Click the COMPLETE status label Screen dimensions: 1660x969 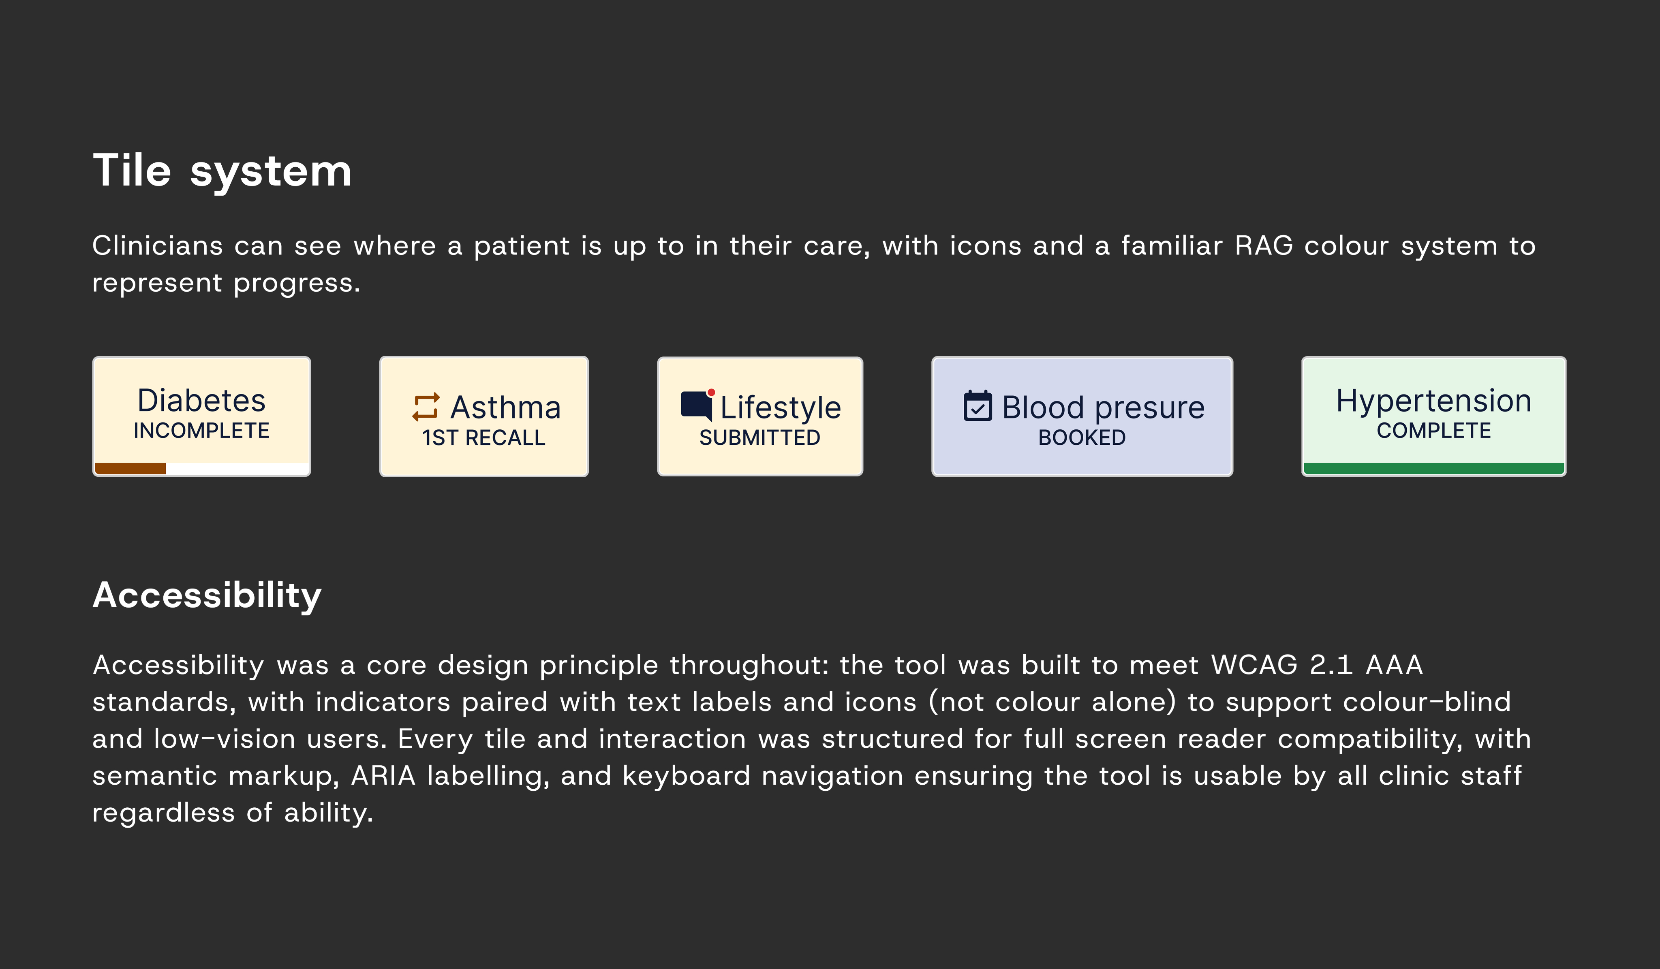point(1433,431)
